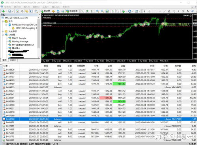Click the green highlighted 1626.99 cell

pos(119,101)
